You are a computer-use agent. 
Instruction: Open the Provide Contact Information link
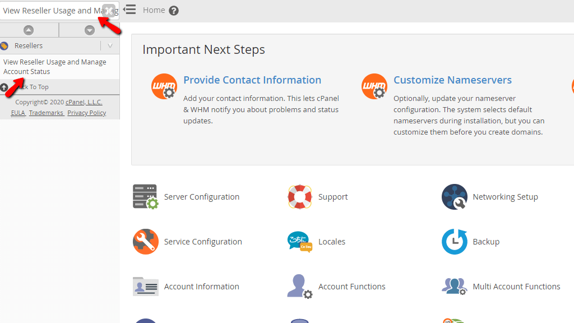[252, 80]
